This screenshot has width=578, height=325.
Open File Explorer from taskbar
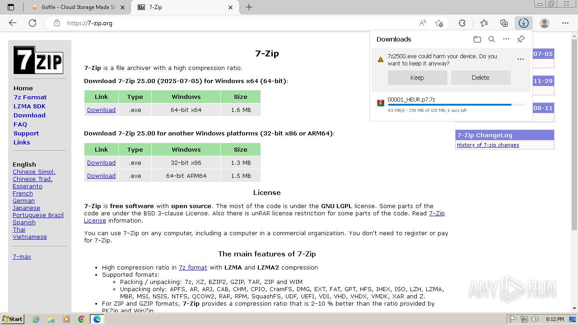pyautogui.click(x=51, y=319)
